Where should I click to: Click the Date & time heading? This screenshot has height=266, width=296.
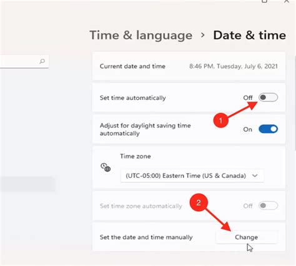click(x=249, y=35)
